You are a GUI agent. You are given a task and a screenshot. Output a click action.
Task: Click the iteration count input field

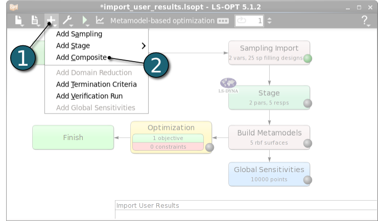point(249,21)
